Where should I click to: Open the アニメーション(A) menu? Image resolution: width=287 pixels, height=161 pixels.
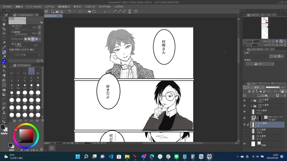click(x=34, y=6)
